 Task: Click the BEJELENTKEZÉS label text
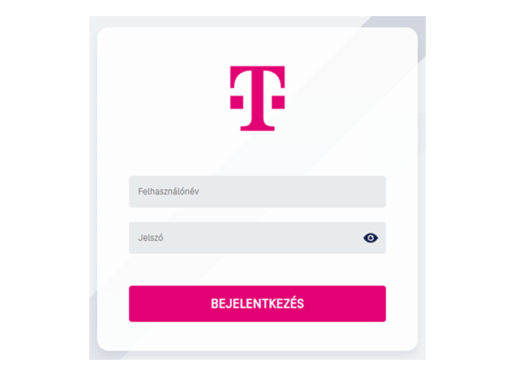(257, 304)
